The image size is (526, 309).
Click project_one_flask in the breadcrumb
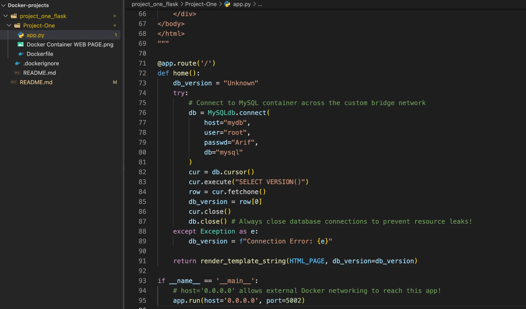click(155, 4)
